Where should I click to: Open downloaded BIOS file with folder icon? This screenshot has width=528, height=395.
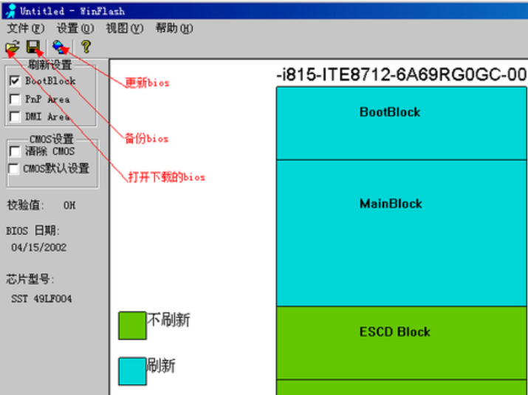click(12, 47)
